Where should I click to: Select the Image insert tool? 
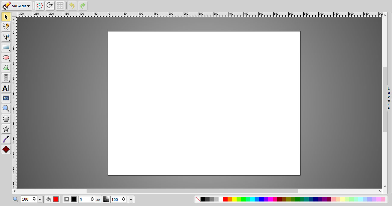6,98
